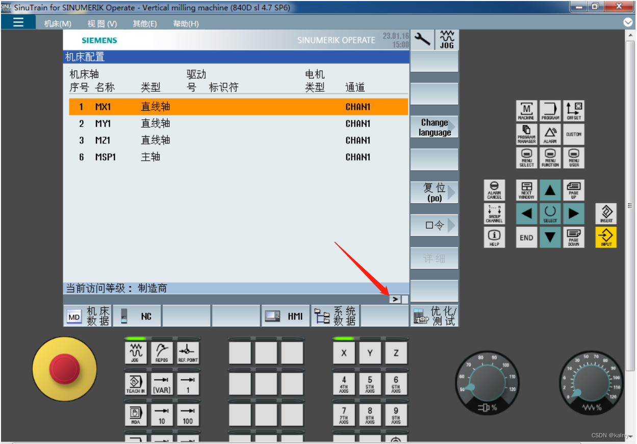Viewport: 637px width, 444px height.
Task: Click the PAGE DOWN key
Action: click(x=574, y=237)
